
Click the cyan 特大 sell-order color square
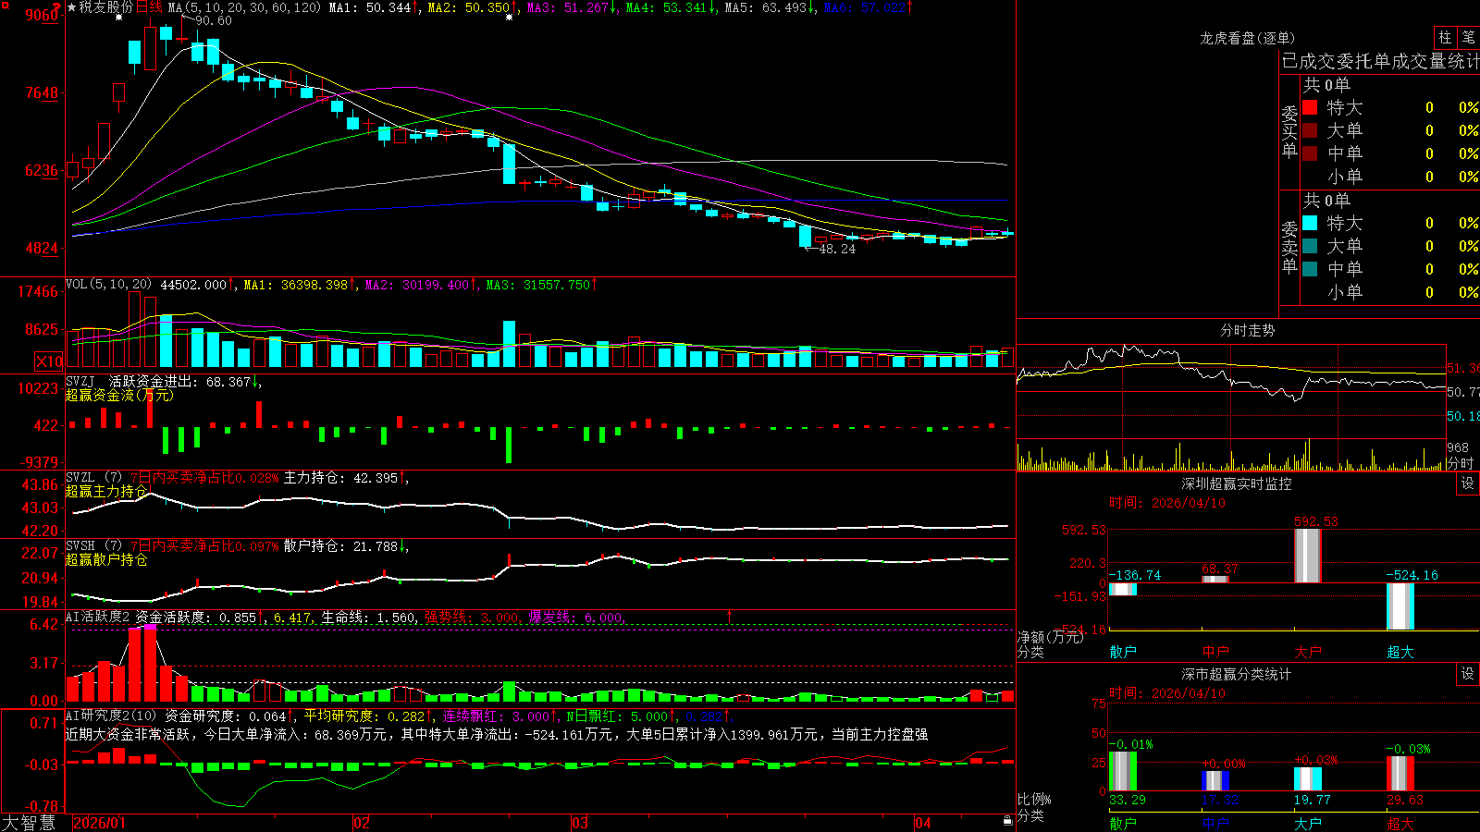(x=1310, y=223)
